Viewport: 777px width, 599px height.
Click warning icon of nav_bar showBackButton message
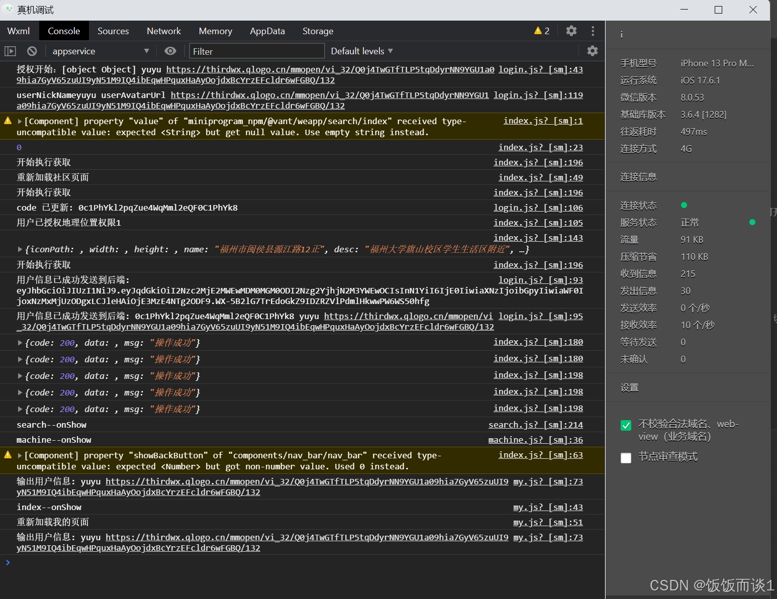point(8,455)
